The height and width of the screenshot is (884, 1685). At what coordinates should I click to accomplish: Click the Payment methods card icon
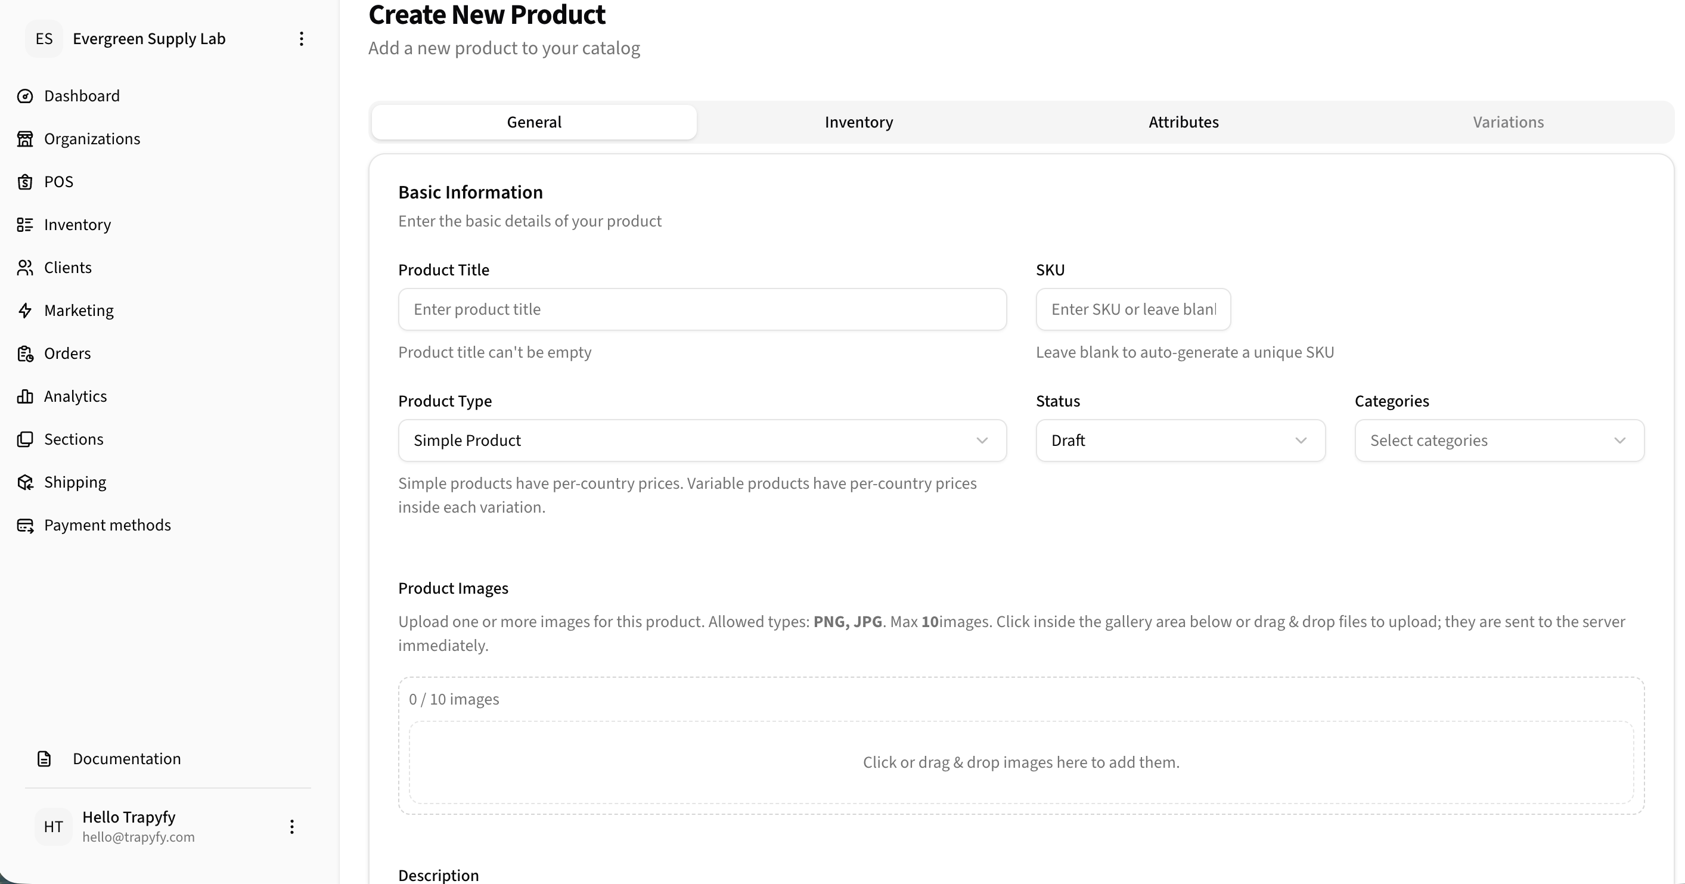pyautogui.click(x=25, y=525)
